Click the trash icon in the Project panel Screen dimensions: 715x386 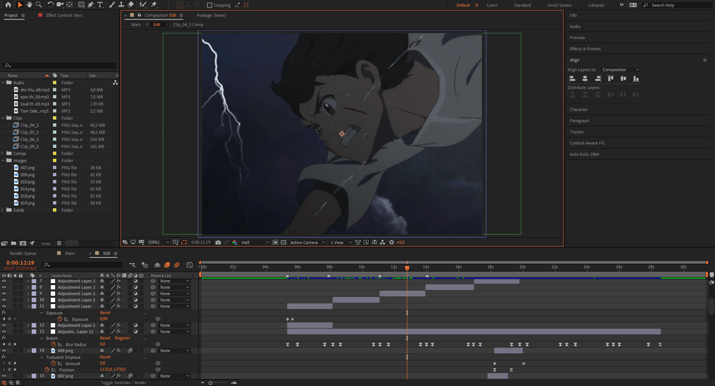[59, 244]
